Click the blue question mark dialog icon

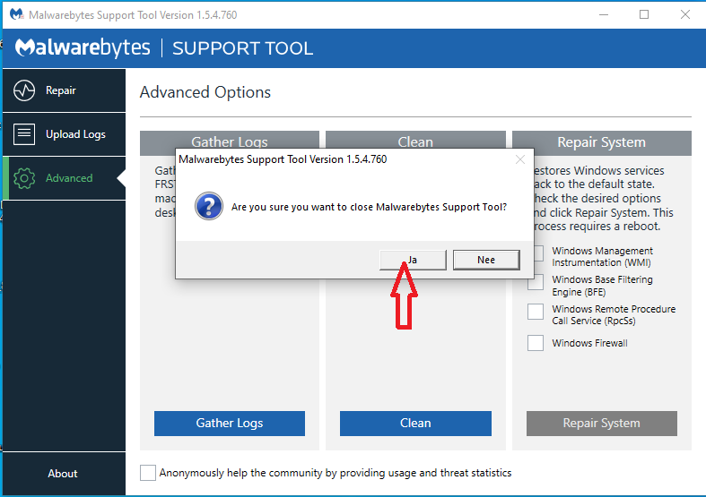coord(209,206)
